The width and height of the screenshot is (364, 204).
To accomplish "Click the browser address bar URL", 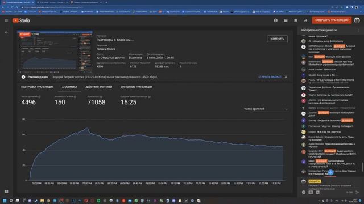I will [x=55, y=7].
